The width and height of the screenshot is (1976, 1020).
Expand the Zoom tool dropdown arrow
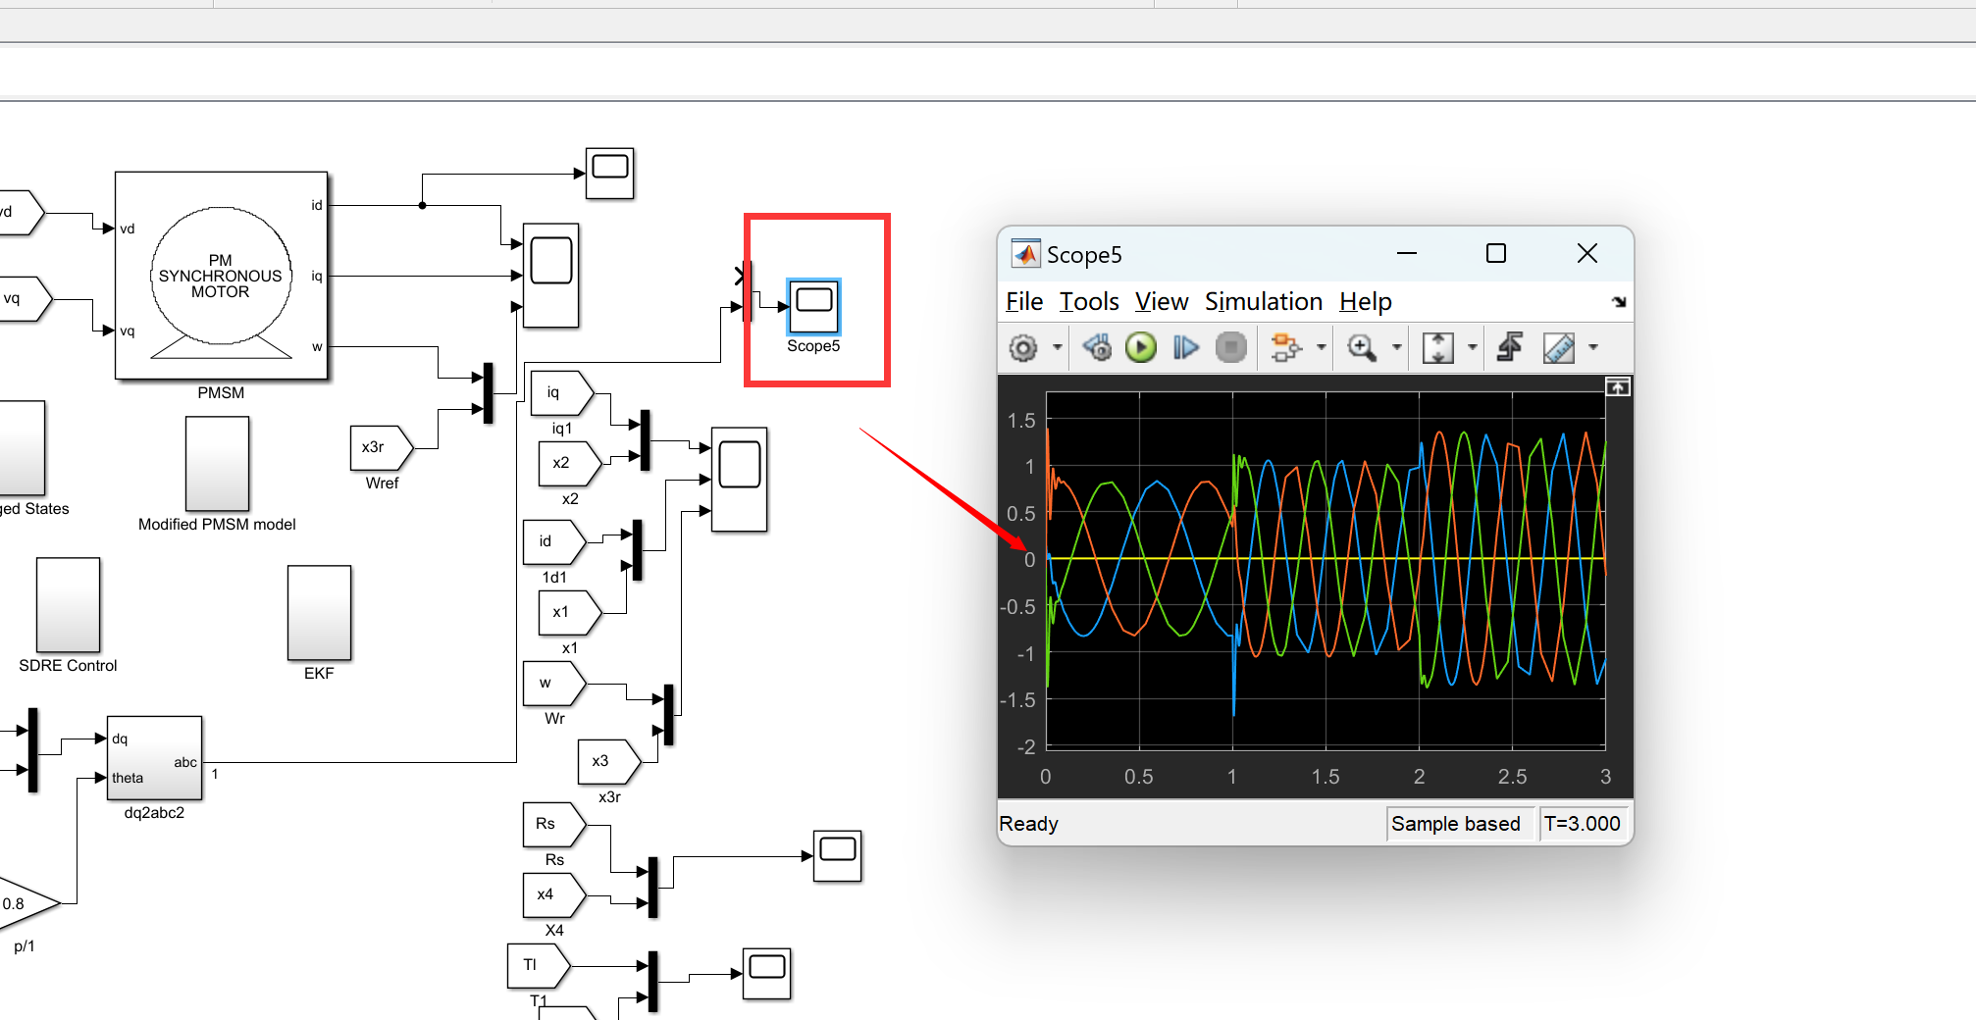click(x=1396, y=347)
